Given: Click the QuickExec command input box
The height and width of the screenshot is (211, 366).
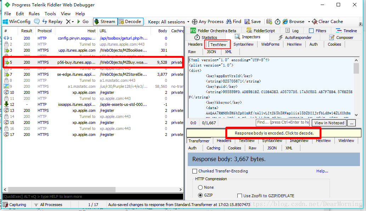Looking at the screenshot, I should point(93,196).
